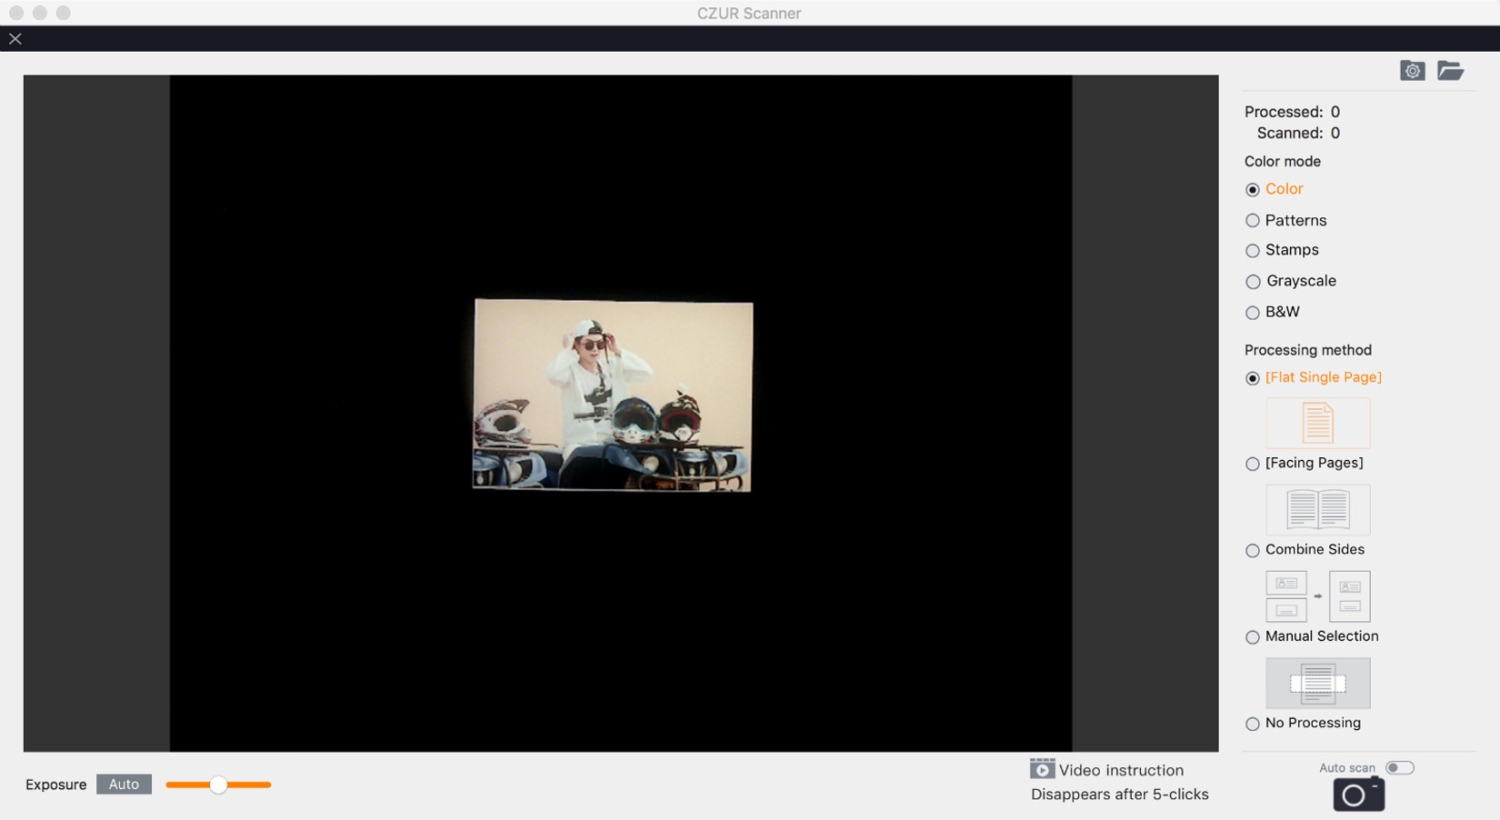The image size is (1500, 820).
Task: Choose Manual Selection processing method
Action: pos(1253,637)
